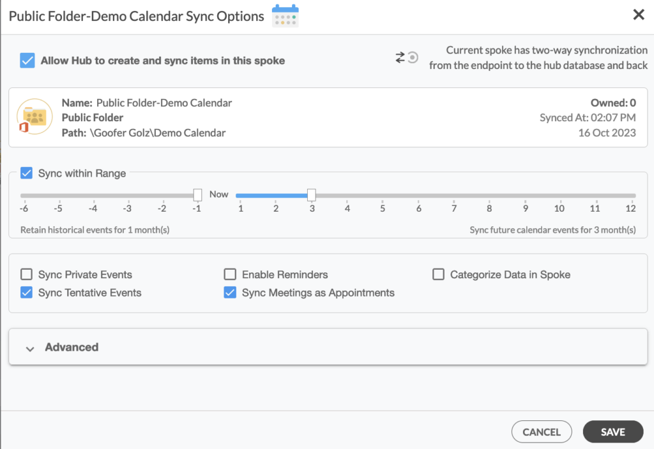Click the calendar icon beside the title
The width and height of the screenshot is (654, 449).
[285, 16]
